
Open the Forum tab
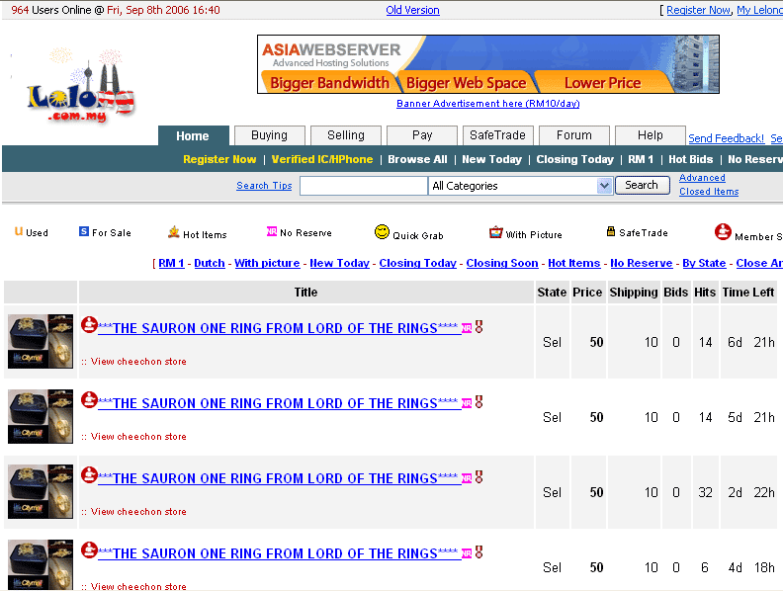tap(573, 135)
